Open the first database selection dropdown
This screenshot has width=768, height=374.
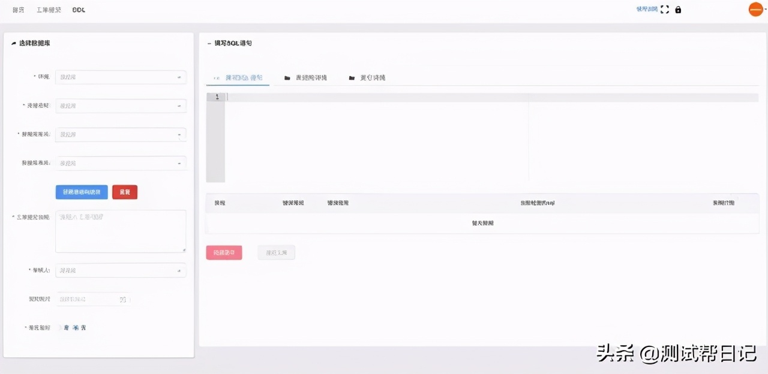click(x=120, y=77)
